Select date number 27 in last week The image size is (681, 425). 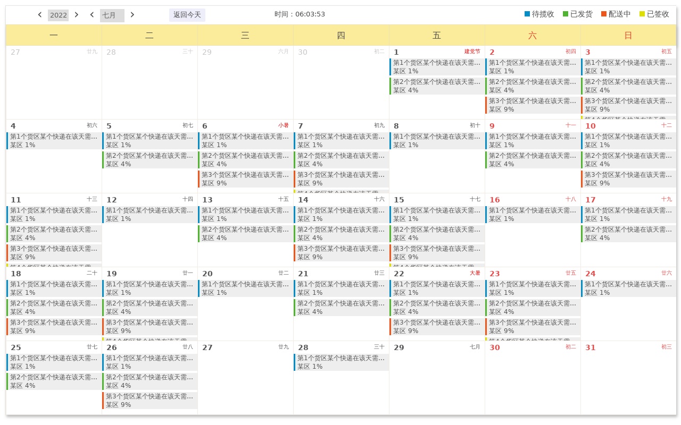click(x=207, y=347)
